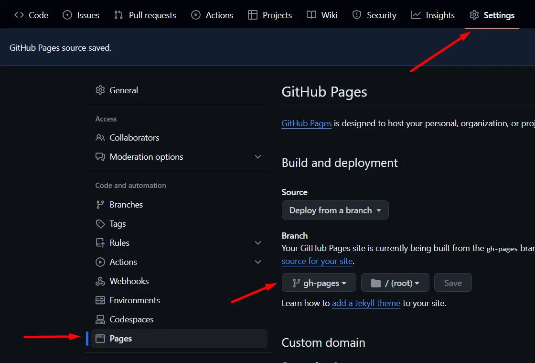
Task: Expand the Moderation options chevron
Action: click(x=258, y=157)
